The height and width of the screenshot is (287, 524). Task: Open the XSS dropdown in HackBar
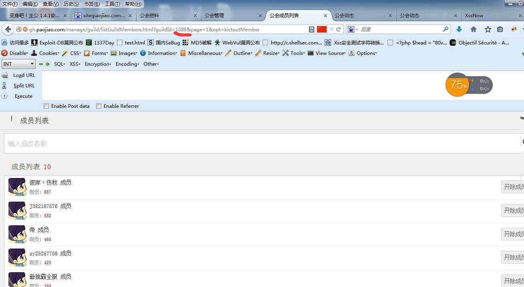point(75,64)
